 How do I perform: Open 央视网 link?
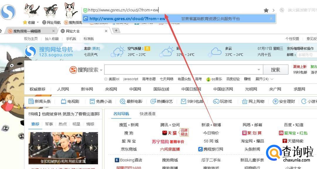[x=111, y=89]
